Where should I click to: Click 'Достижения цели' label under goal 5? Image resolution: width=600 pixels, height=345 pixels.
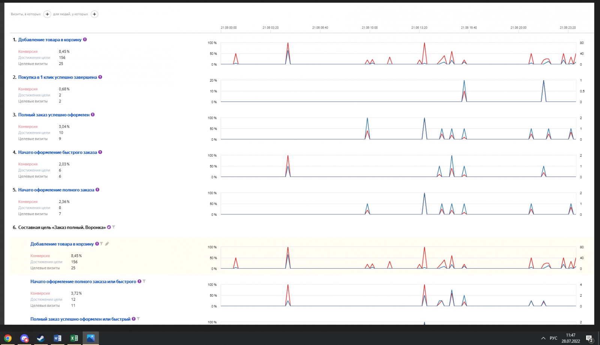pos(34,208)
